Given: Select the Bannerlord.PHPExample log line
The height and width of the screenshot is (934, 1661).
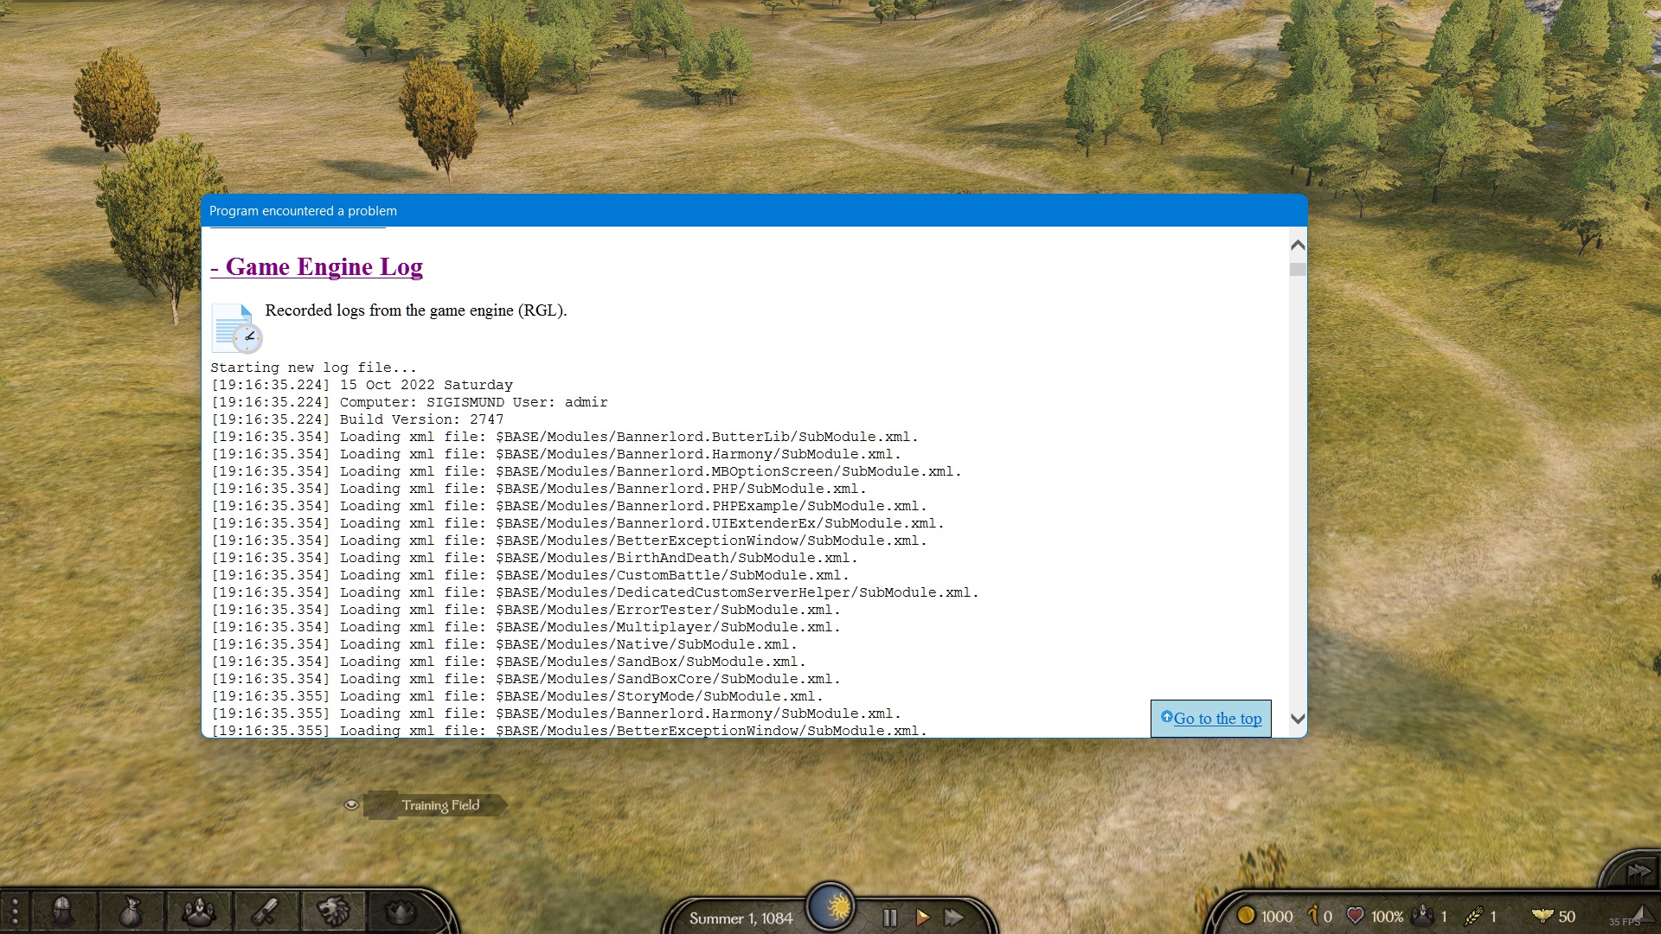Looking at the screenshot, I should pos(568,506).
